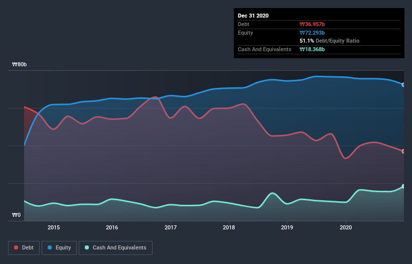
Task: Select the Cash endpoint marker on the chart
Action: pos(403,186)
